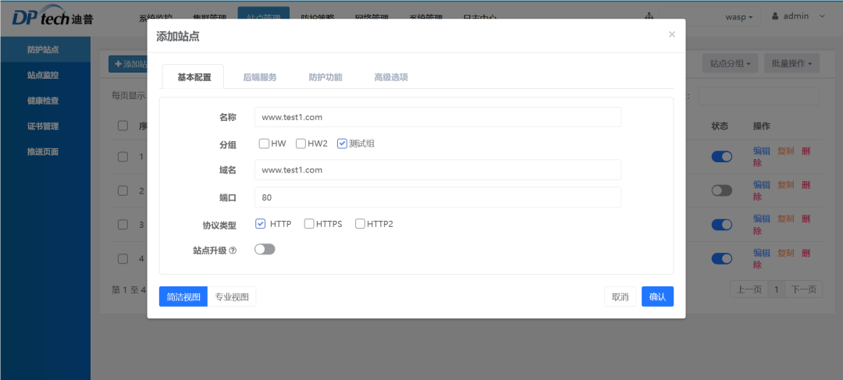This screenshot has width=843, height=380.
Task: Click the network topology icon in header
Action: coord(649,16)
